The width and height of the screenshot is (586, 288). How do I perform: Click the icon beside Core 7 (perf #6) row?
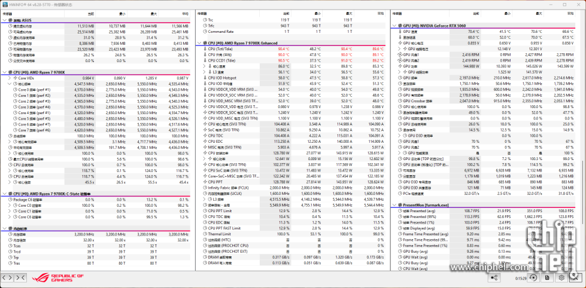click(16, 130)
